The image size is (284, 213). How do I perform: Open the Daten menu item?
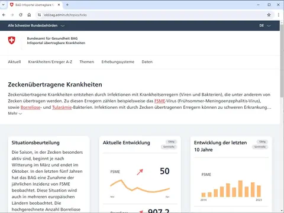point(147,62)
